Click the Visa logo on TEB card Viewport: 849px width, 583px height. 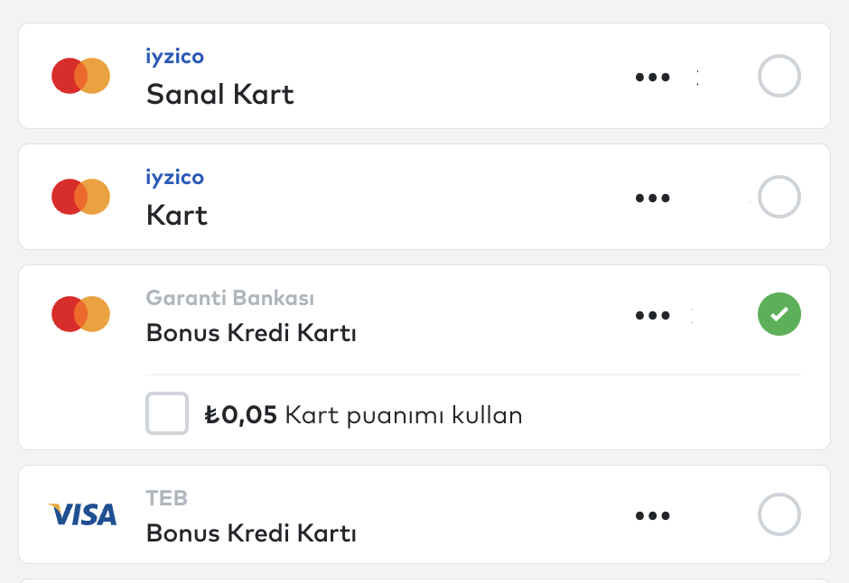point(82,514)
